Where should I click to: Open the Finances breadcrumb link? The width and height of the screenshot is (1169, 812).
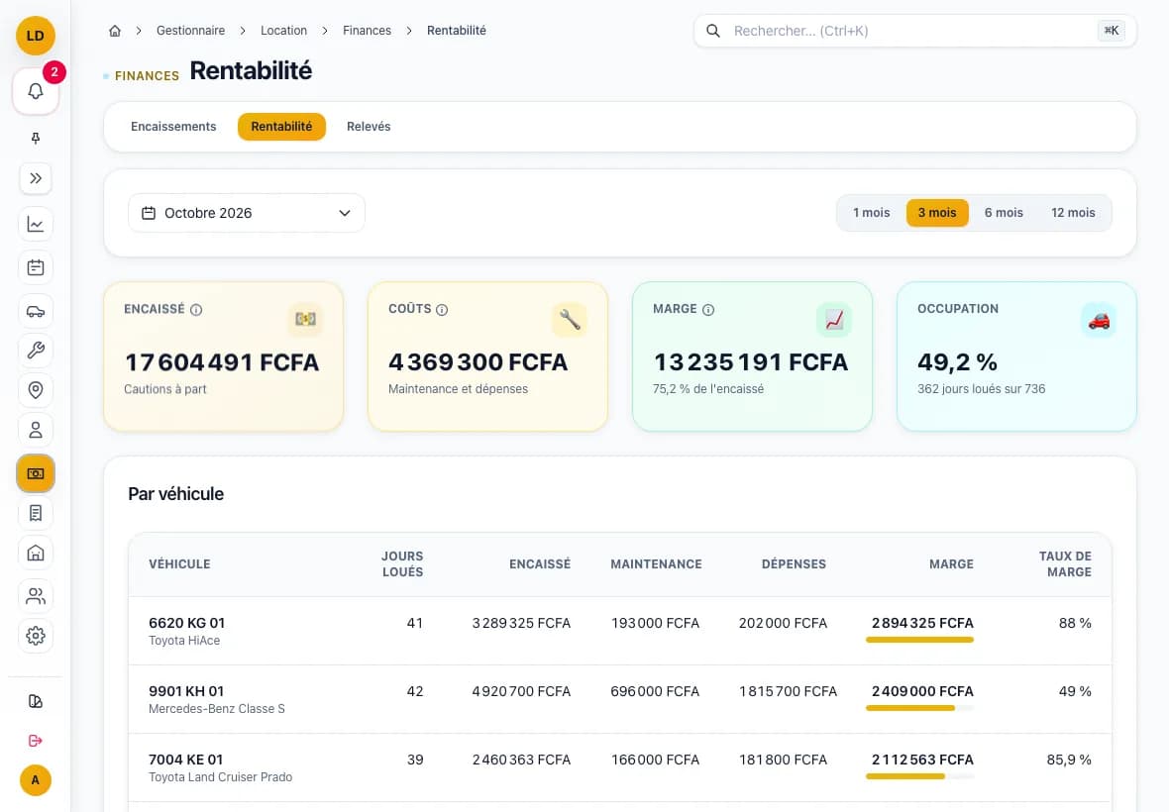coord(367,31)
